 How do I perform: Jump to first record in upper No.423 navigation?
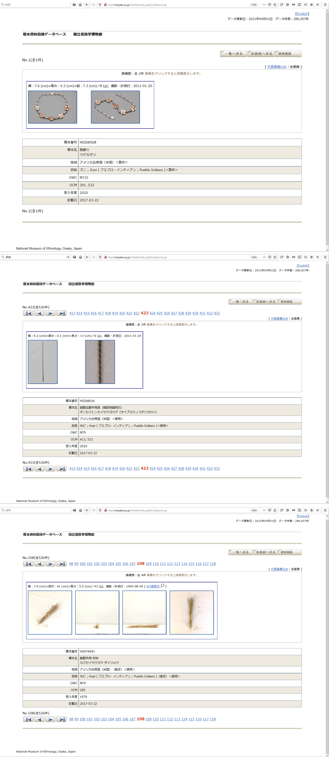[28, 313]
